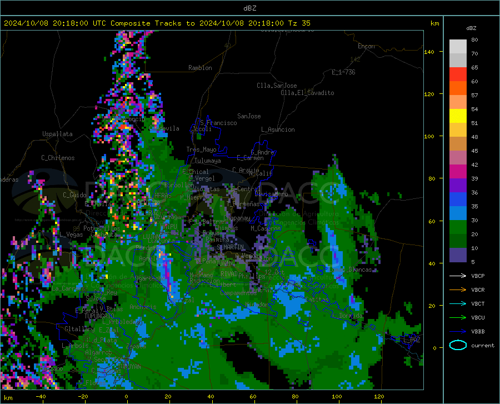Click the VBCU legend label
The height and width of the screenshot is (404, 500).
point(478,318)
